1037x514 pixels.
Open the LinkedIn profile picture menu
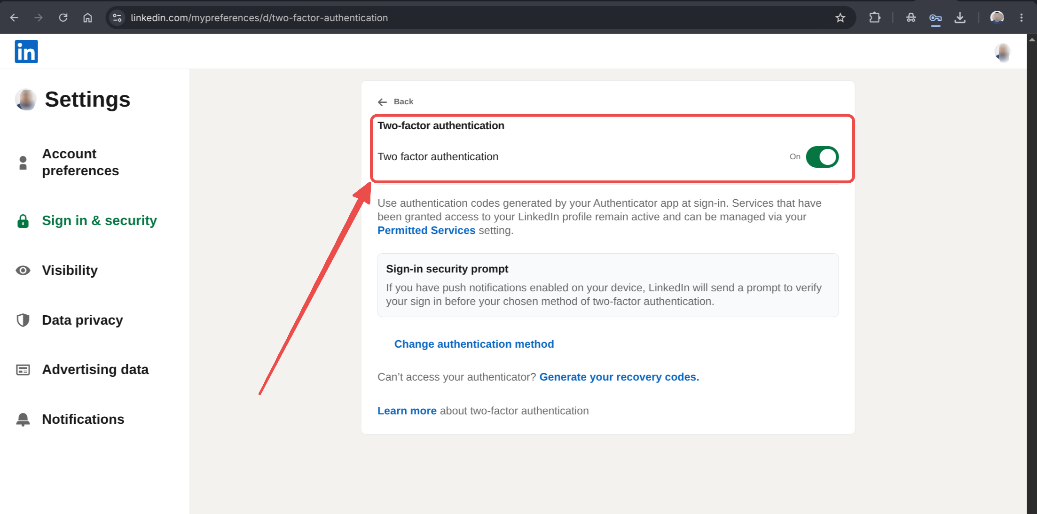click(x=1003, y=52)
